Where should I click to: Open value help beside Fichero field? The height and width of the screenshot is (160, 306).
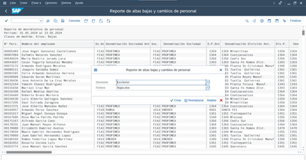[x=208, y=88]
